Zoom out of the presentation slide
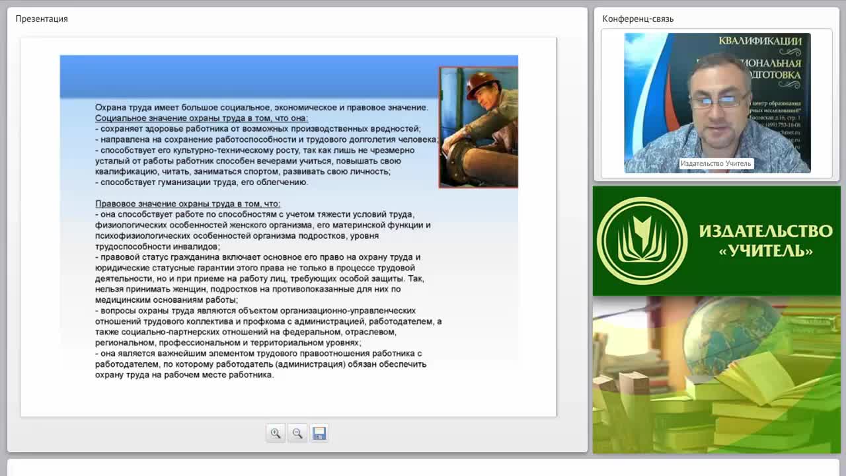 click(x=297, y=433)
